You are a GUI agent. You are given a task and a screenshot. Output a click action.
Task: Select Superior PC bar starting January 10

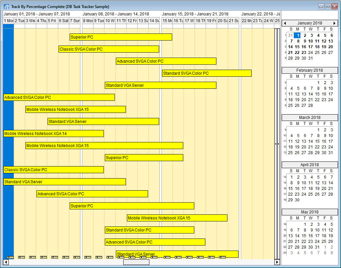tap(144, 158)
